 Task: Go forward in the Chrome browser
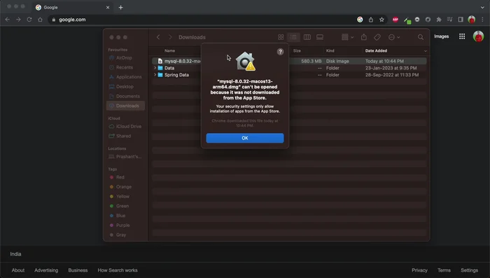coord(18,20)
